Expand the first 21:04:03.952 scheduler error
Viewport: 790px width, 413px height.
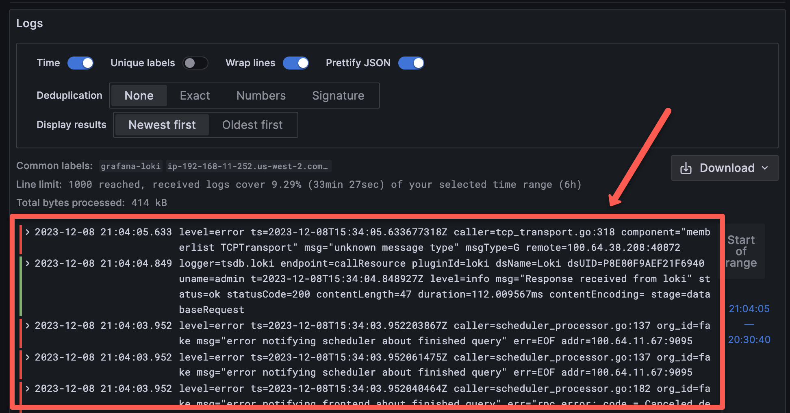pos(27,325)
